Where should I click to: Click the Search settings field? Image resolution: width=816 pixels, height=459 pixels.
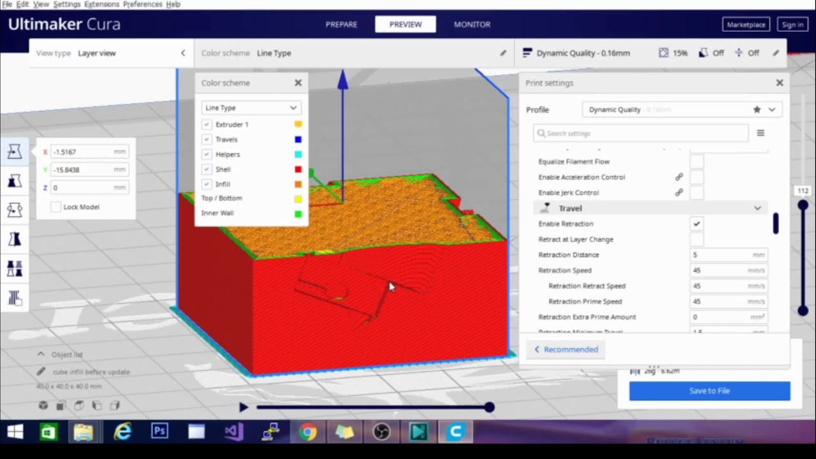point(641,133)
